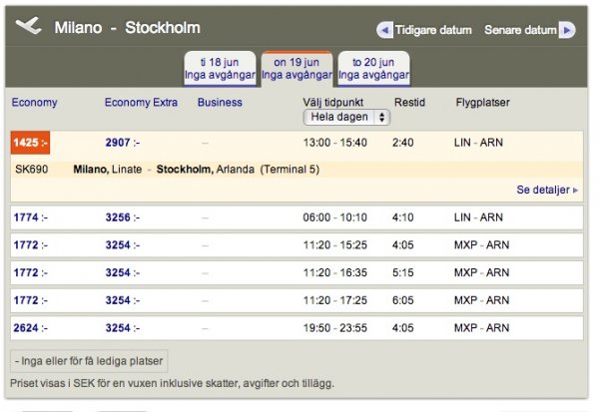Expand details arrow next to Se detaljer
Image resolution: width=599 pixels, height=412 pixels.
[575, 190]
